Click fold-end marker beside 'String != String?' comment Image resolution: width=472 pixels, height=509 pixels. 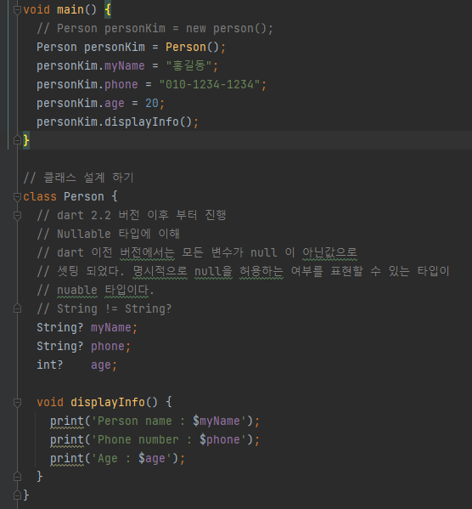coord(17,308)
